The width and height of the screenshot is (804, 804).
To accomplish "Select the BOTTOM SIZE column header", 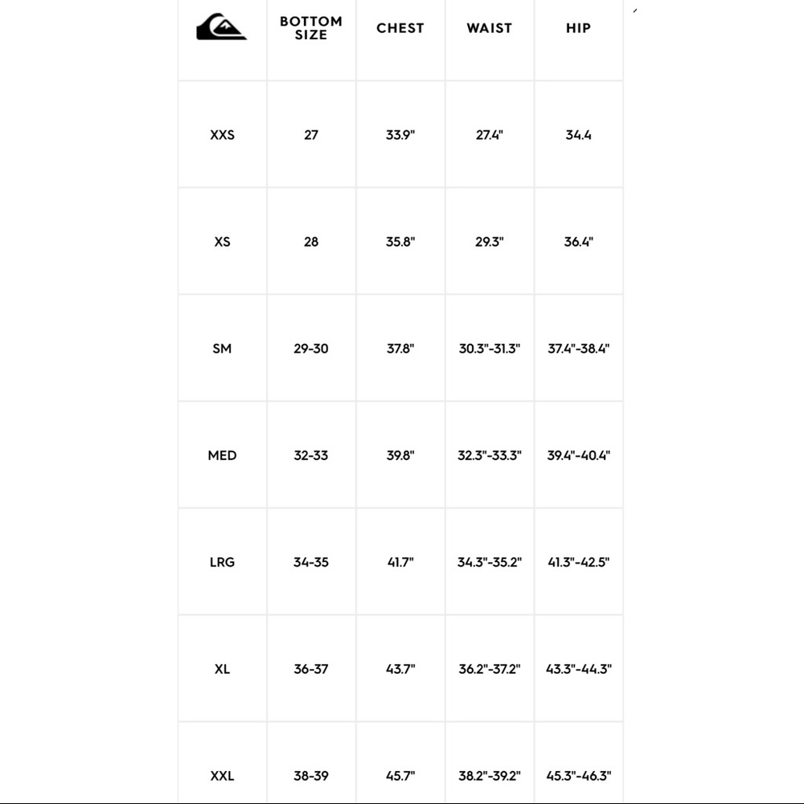I will click(x=310, y=28).
